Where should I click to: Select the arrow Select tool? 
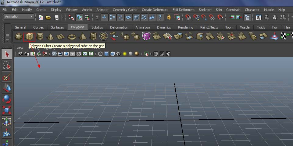pyautogui.click(x=7, y=54)
